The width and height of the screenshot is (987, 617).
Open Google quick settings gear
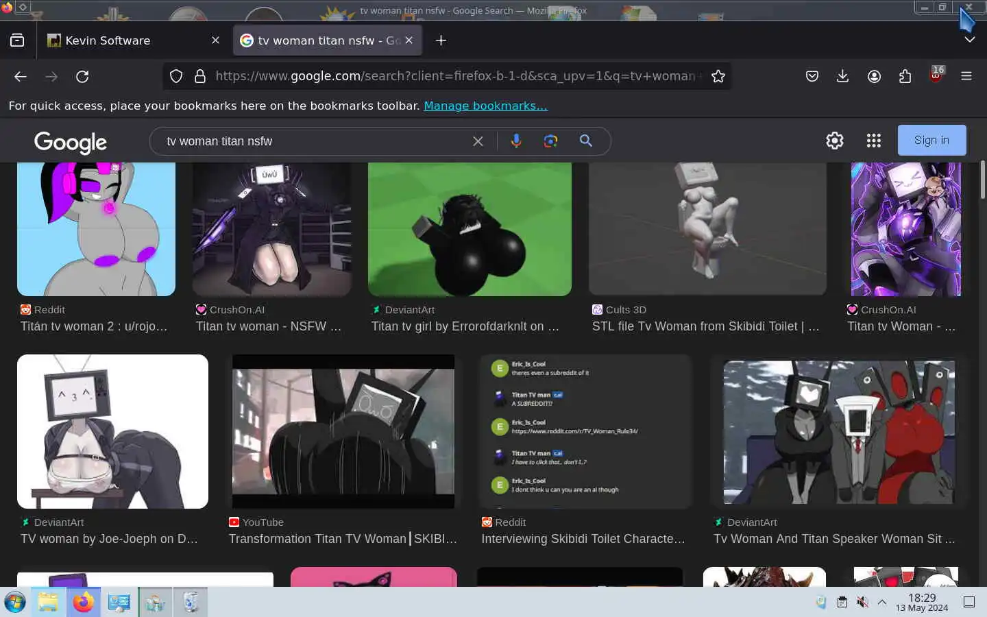835,141
